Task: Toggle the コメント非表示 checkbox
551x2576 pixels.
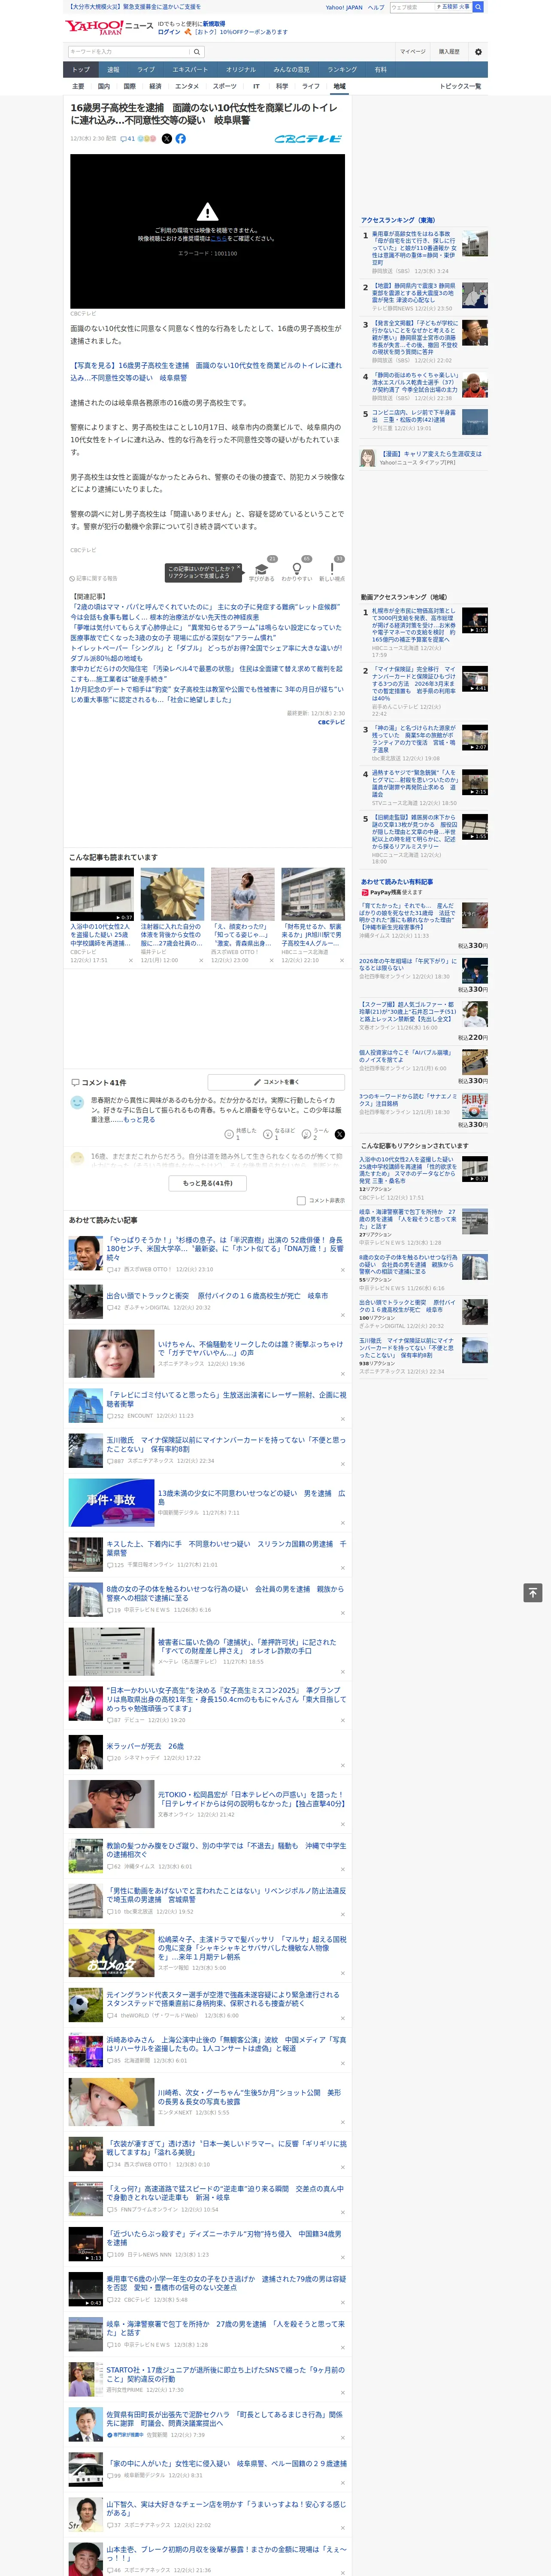Action: point(301,1200)
